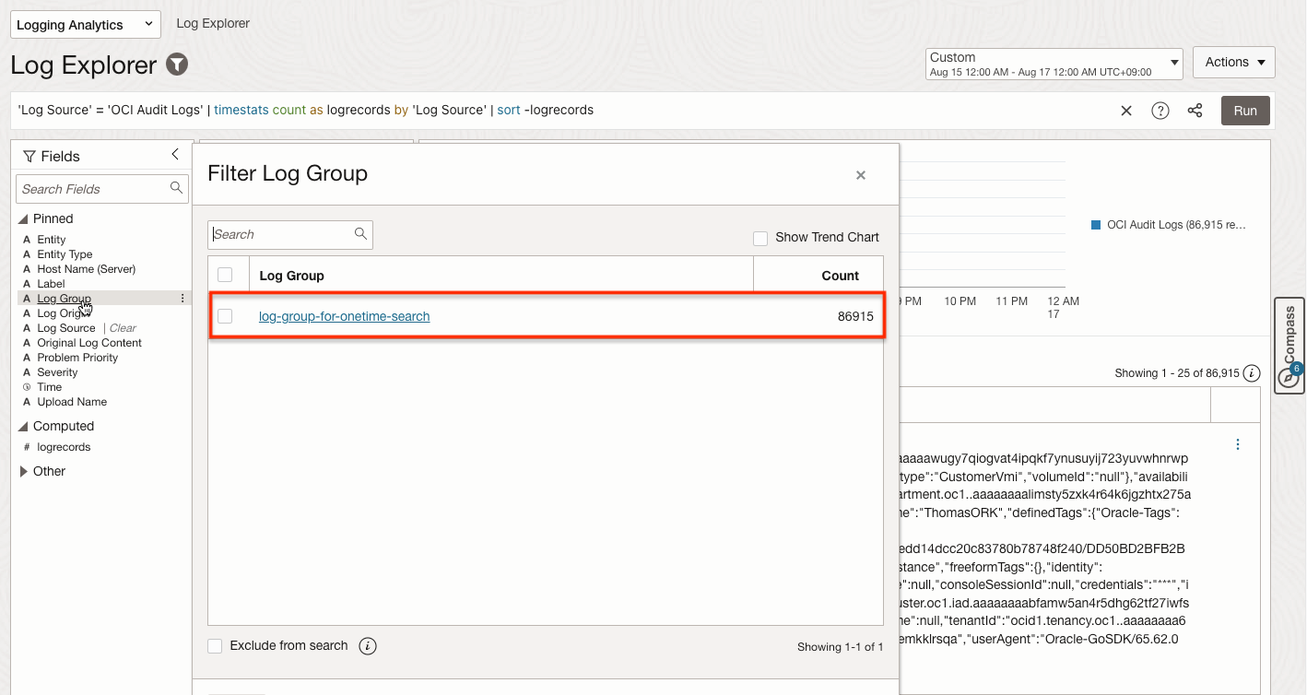Click the Log Group field in Pinned
This screenshot has width=1307, height=695.
point(65,299)
